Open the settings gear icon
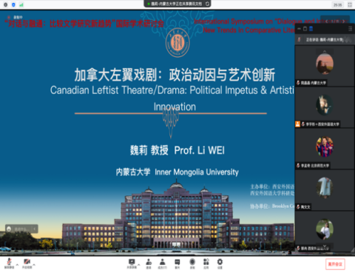This screenshot has width=355, height=273. coord(220,263)
